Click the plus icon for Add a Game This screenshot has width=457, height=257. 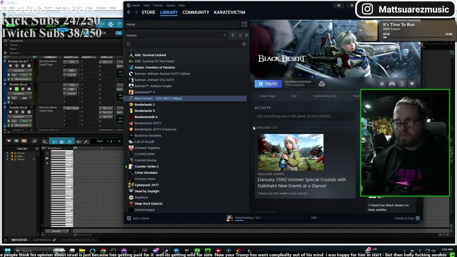pos(129,218)
